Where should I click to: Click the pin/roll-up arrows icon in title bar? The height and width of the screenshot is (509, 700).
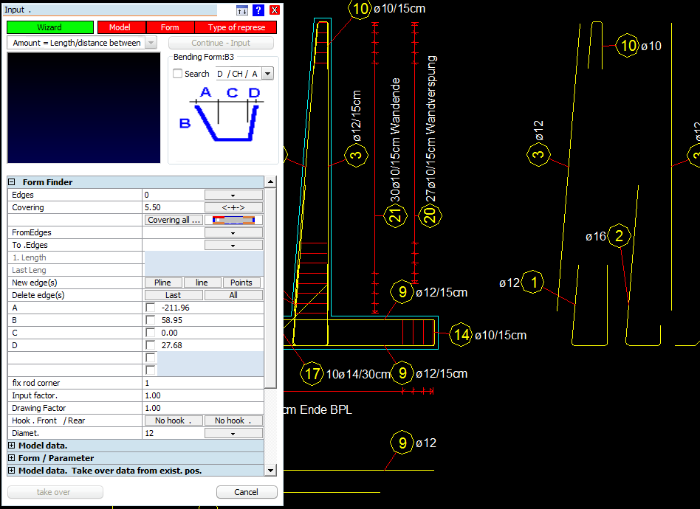242,10
